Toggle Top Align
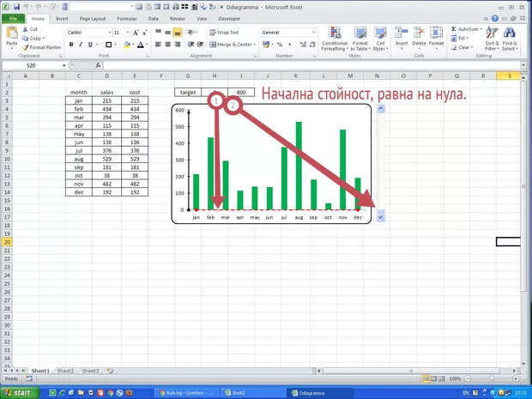Screen dimensions: 532x399 (x=158, y=33)
